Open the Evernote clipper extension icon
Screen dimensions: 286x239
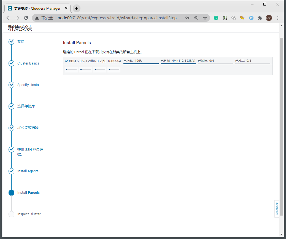point(225,18)
